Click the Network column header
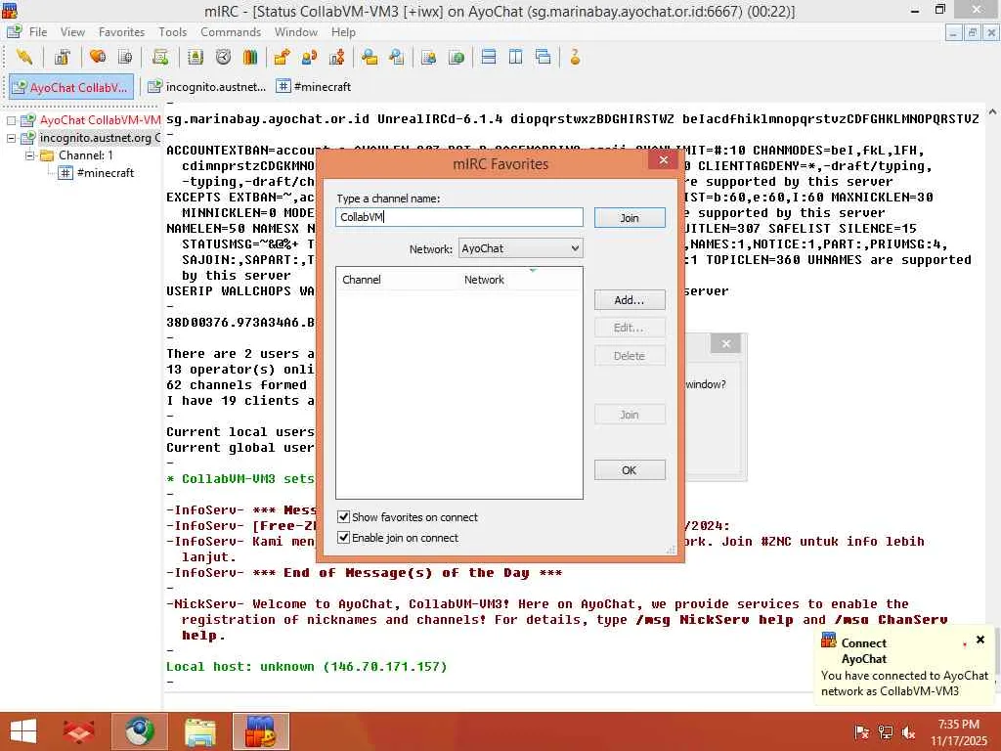Screen dimensions: 1001x751 (x=519, y=280)
